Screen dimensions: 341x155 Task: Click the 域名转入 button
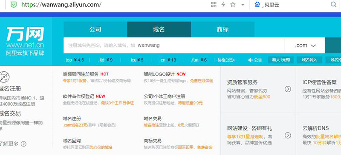coord(309,60)
